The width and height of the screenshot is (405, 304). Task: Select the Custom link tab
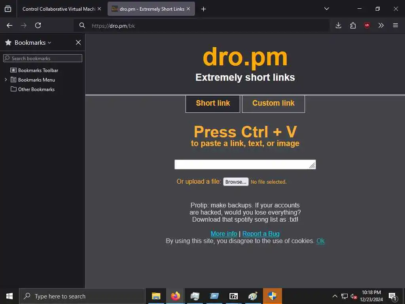click(273, 104)
